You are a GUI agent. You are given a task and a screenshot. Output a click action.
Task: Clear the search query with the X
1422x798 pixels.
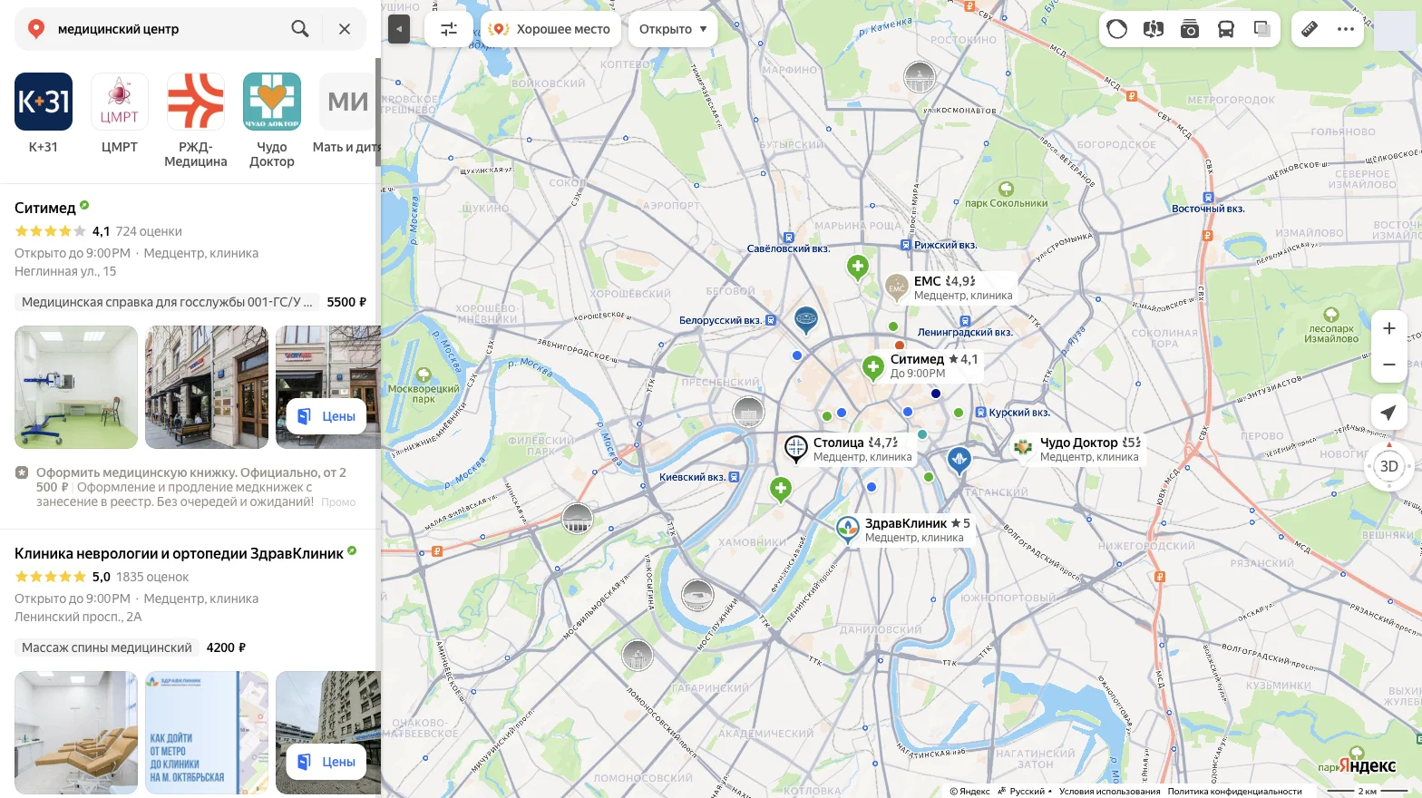[x=345, y=29]
